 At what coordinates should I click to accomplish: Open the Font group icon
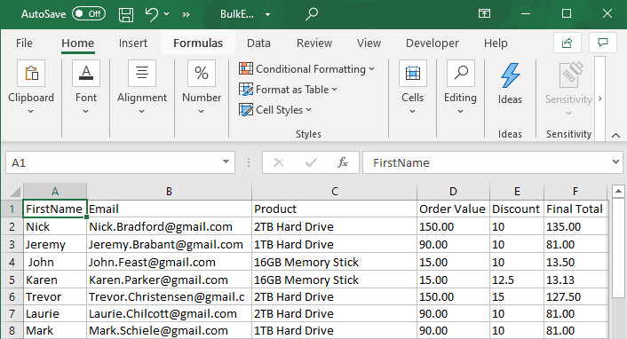point(86,73)
